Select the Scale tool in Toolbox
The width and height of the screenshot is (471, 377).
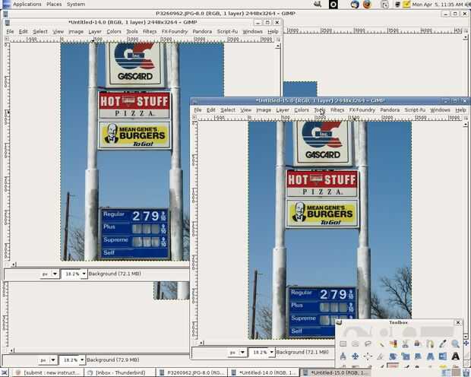pos(406,356)
